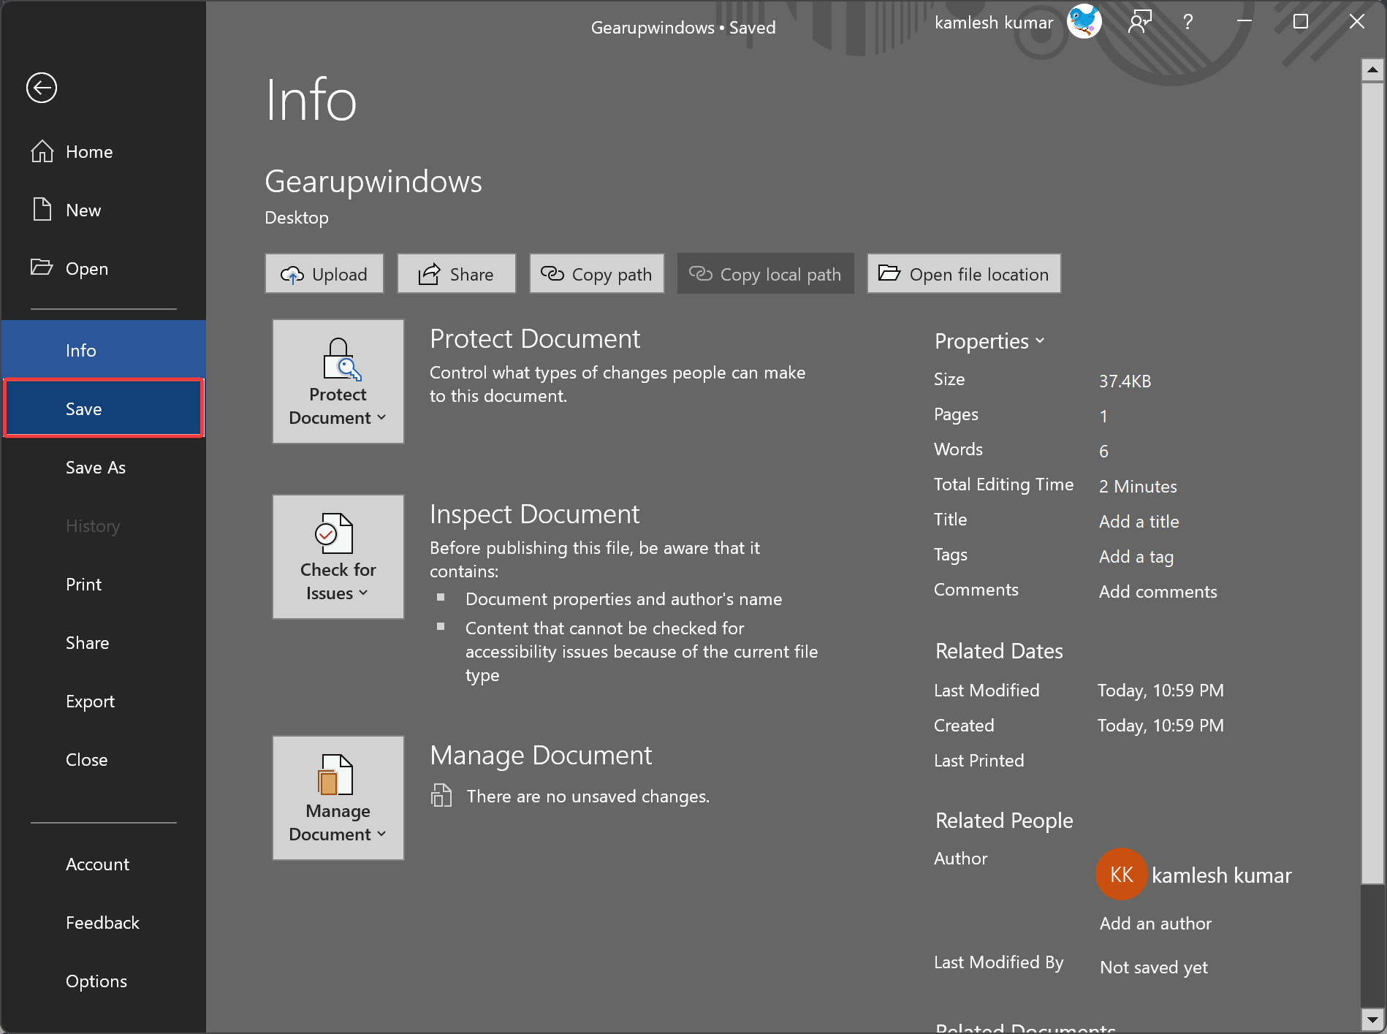The height and width of the screenshot is (1034, 1387).
Task: Close the document via the sidebar
Action: pos(103,760)
